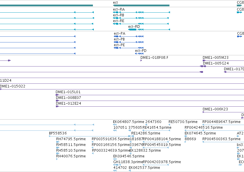Select EST RH58510.5prime
The width and height of the screenshot is (244, 172).
pyautogui.click(x=71, y=150)
